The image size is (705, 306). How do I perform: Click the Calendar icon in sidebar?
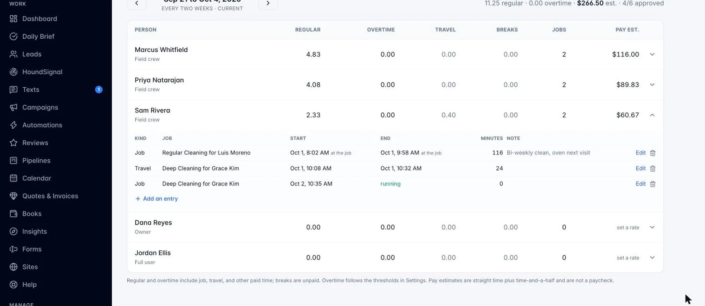13,178
